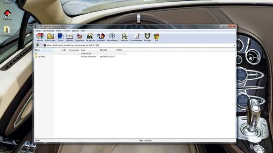Screen dimensions: 273x153
Task: Open the Rechercher tool
Action: (90, 37)
